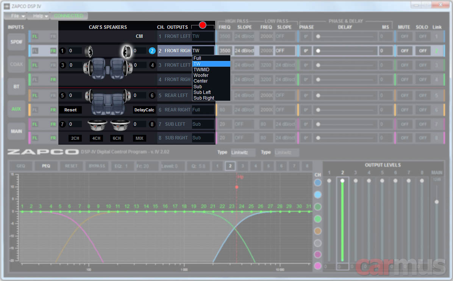
Task: Click the channel 2 light blue color dot
Action: coord(318,195)
